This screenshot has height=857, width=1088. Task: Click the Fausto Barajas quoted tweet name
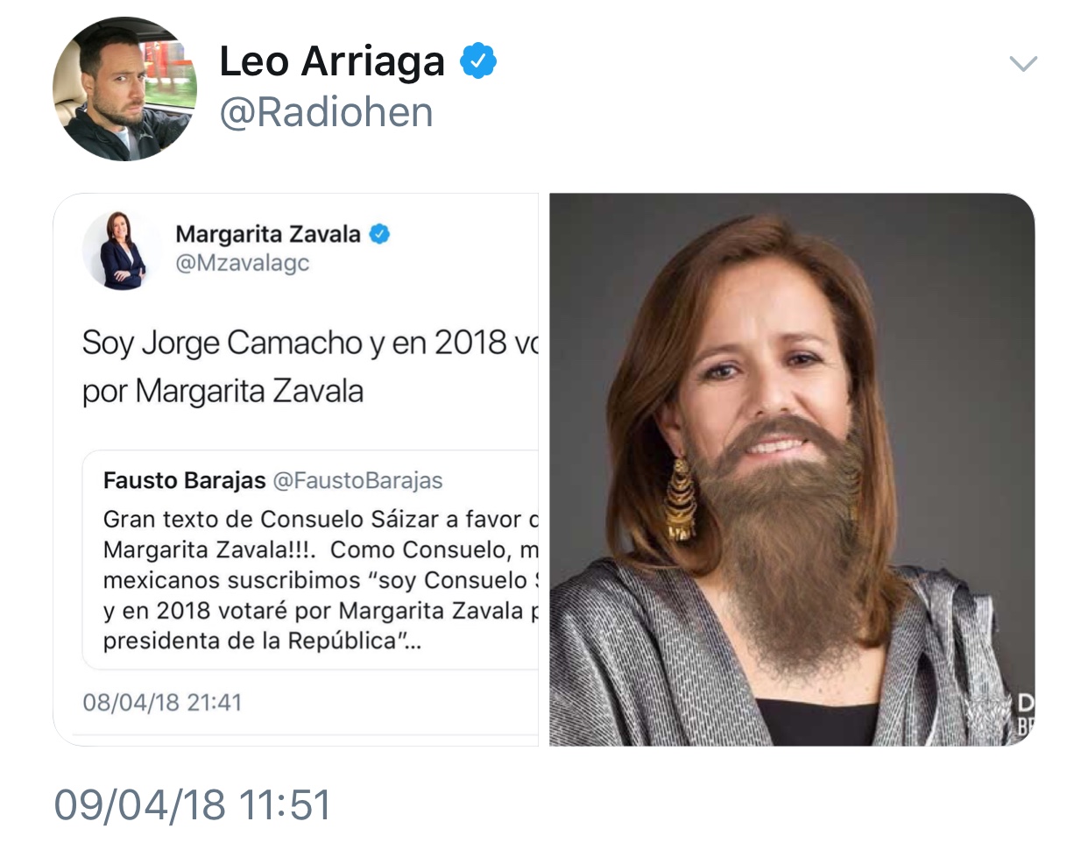(x=184, y=480)
